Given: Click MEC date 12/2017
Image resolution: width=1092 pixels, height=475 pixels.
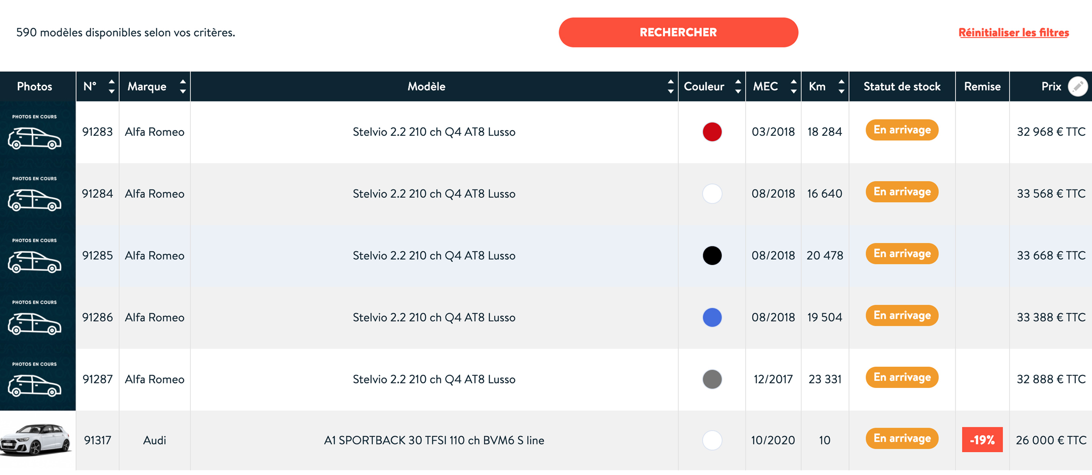Looking at the screenshot, I should coord(773,379).
